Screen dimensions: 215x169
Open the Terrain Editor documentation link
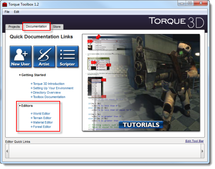click(42, 118)
